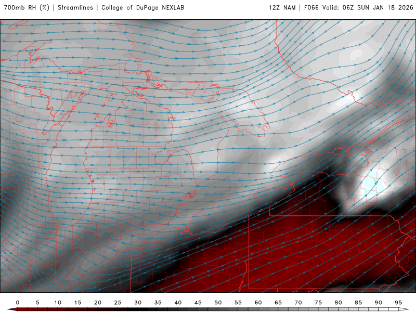
Task: Click the '700mb RH (%)' title text
Action: tap(27, 8)
